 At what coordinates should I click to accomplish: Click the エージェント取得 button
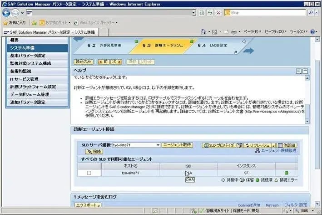(177, 145)
